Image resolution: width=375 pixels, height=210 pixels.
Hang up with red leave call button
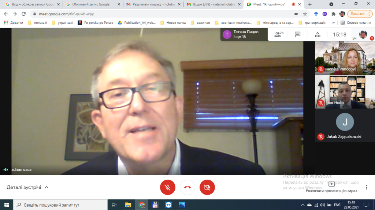187,187
